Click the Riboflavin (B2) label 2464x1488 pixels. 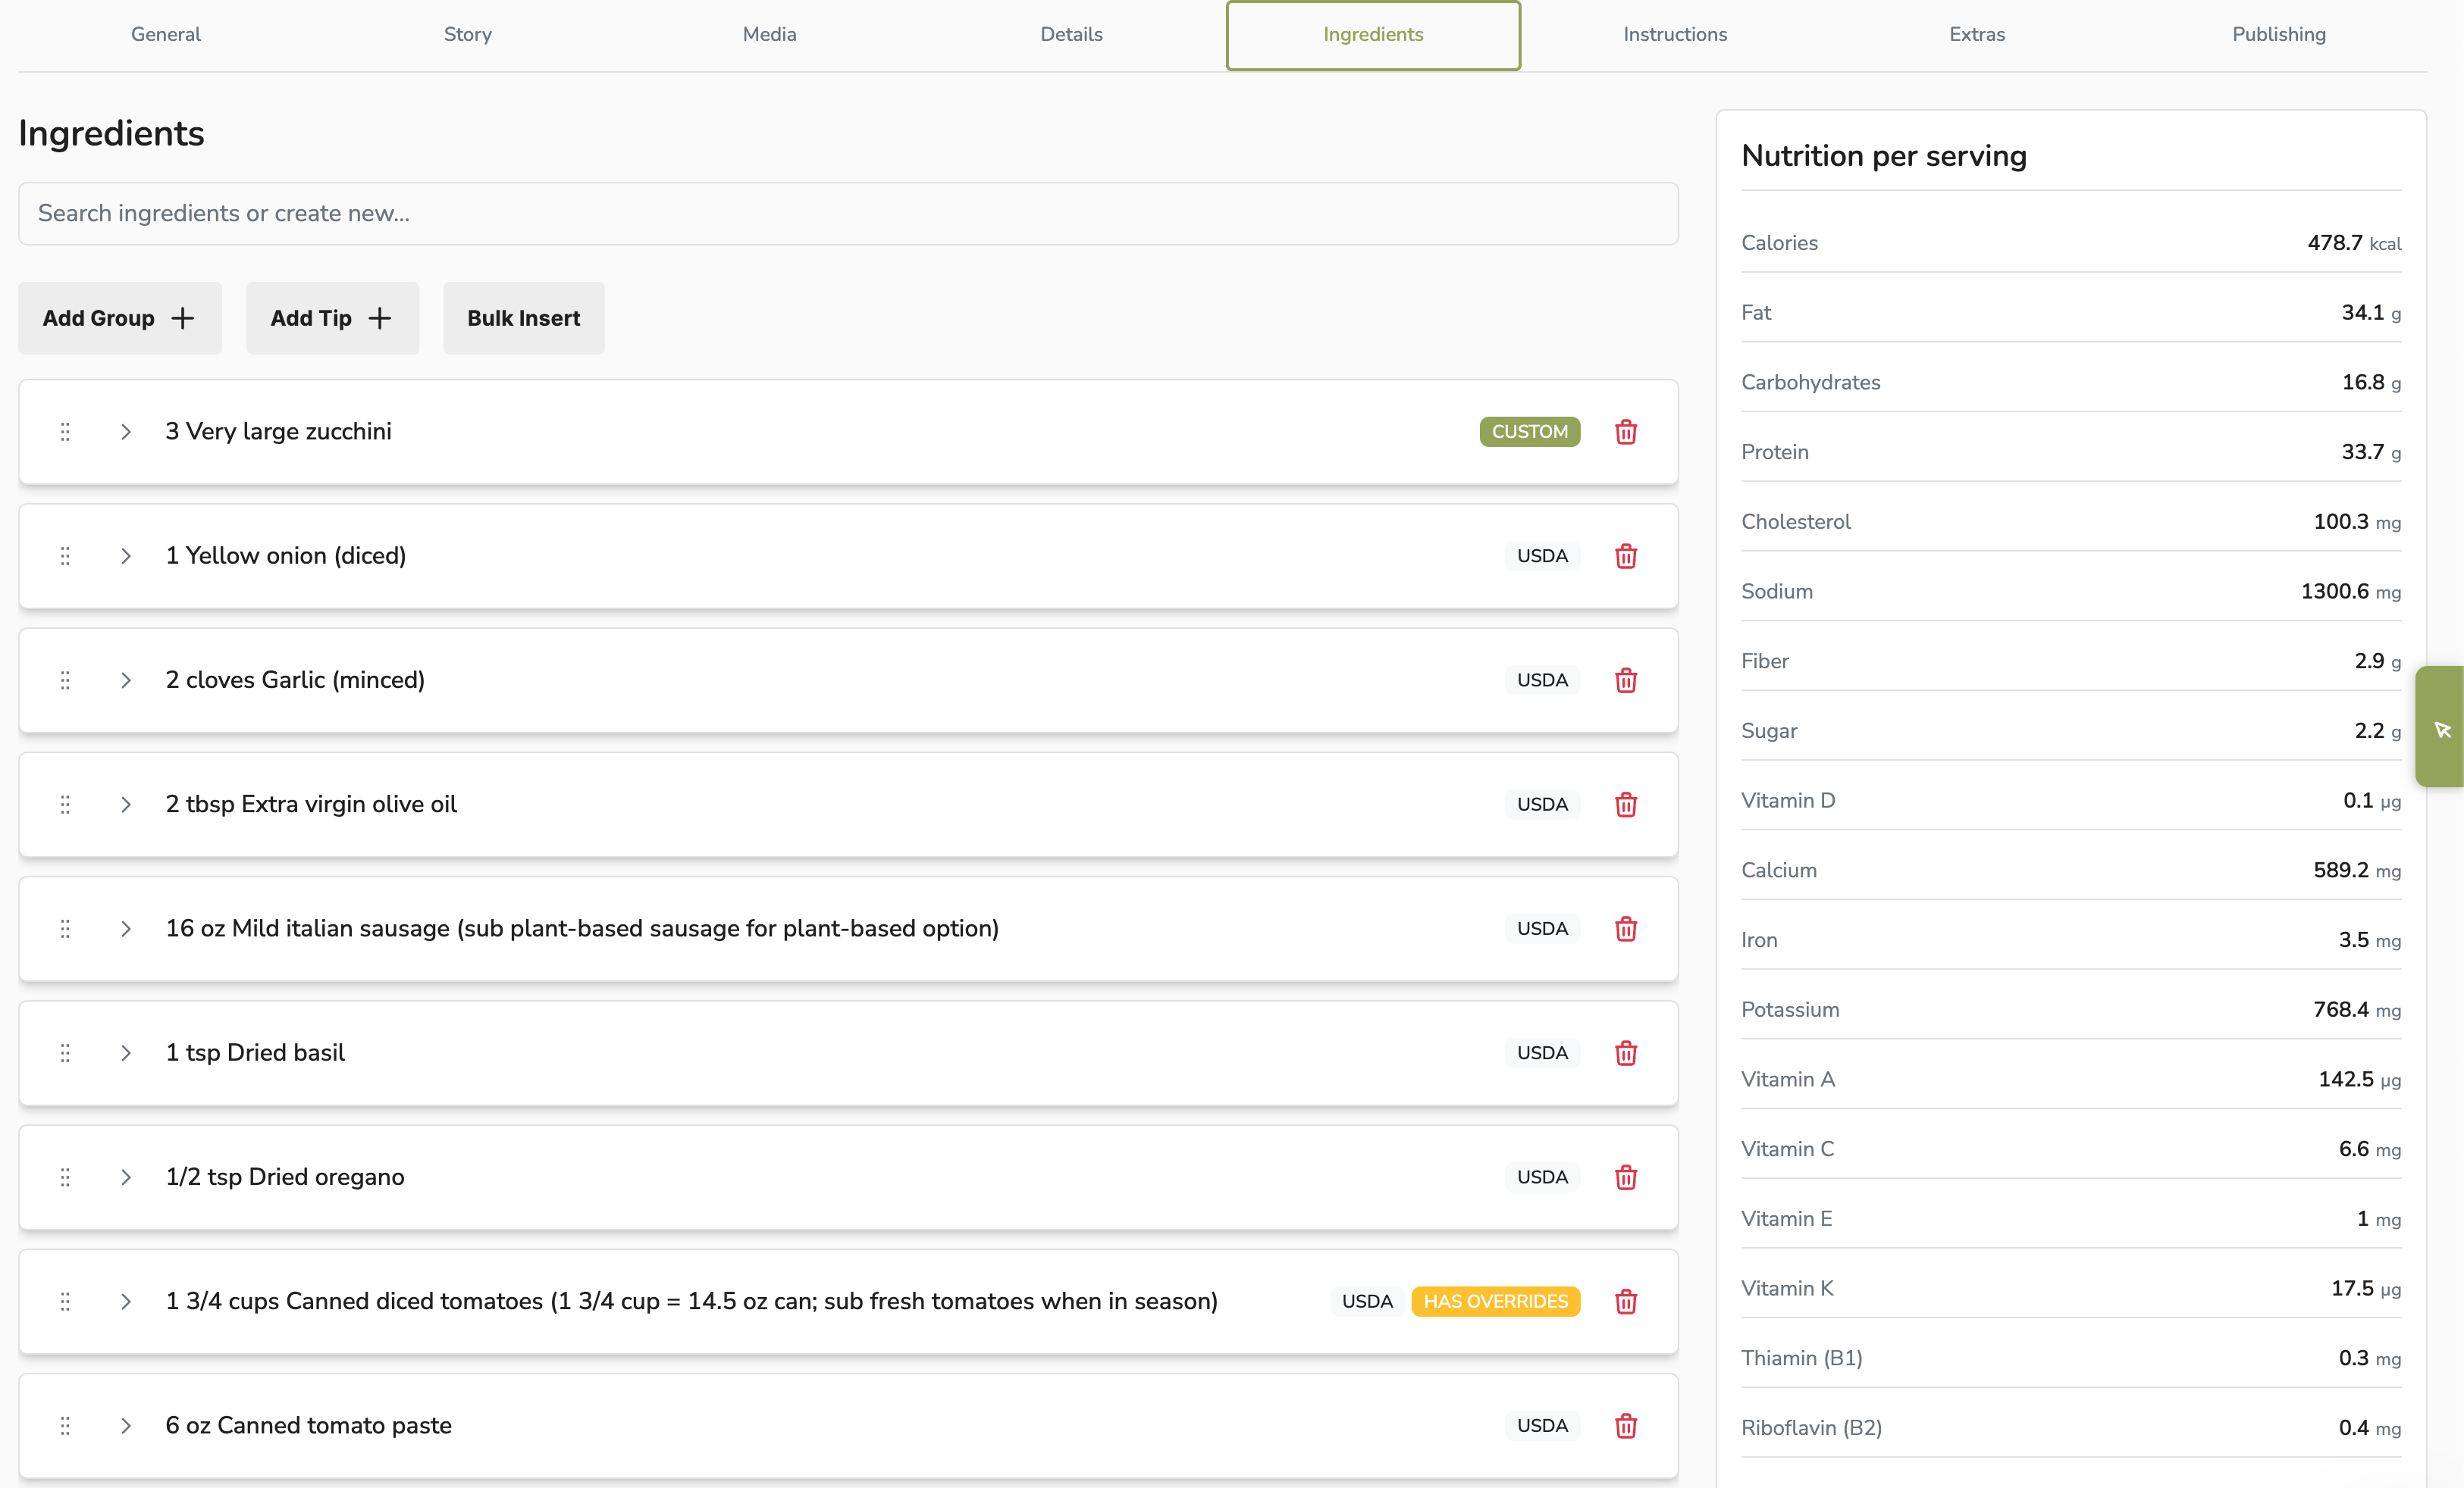[1811, 1428]
